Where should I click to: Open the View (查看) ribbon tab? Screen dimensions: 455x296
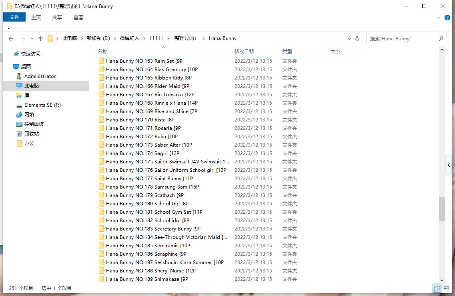(x=78, y=18)
